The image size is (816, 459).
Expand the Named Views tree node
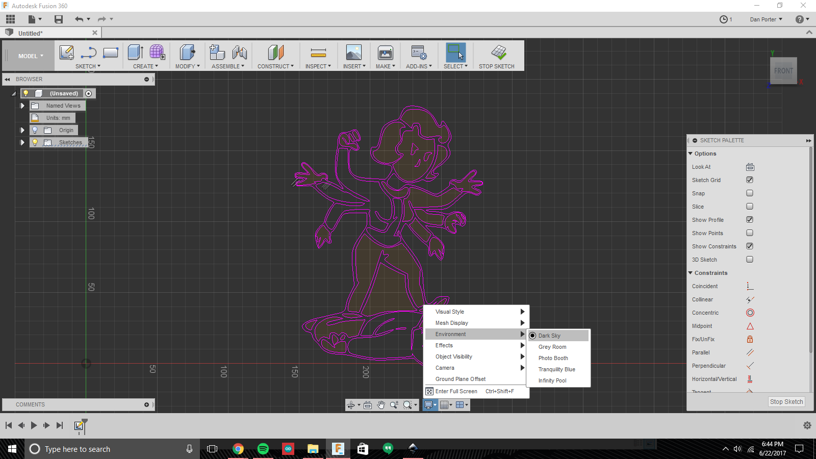(22, 106)
